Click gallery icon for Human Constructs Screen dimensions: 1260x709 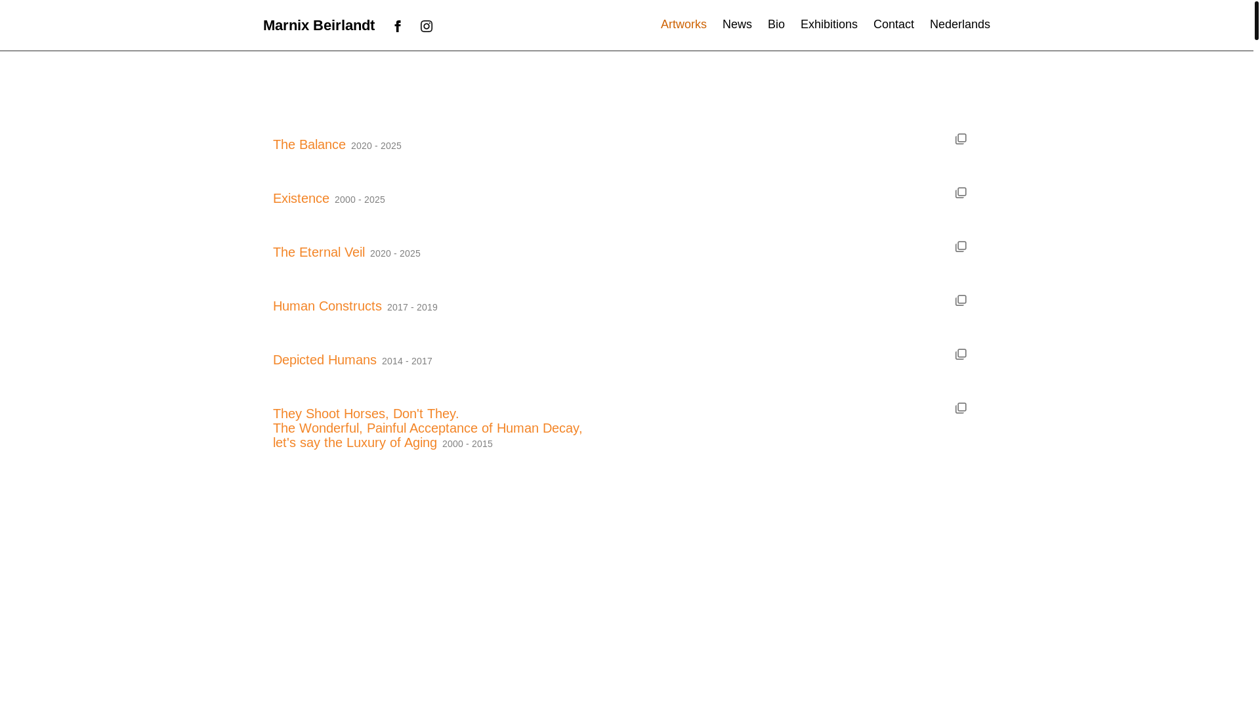pyautogui.click(x=961, y=300)
